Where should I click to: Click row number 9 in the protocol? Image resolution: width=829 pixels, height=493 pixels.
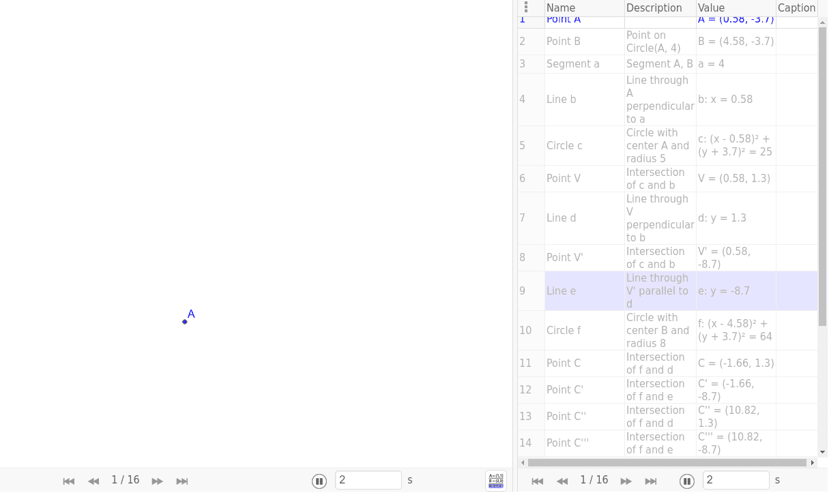coord(523,291)
